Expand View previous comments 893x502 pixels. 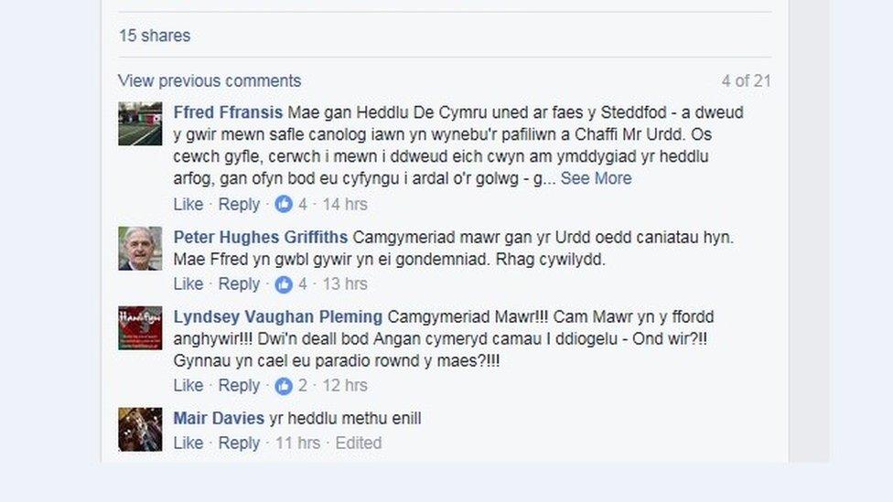pos(210,80)
